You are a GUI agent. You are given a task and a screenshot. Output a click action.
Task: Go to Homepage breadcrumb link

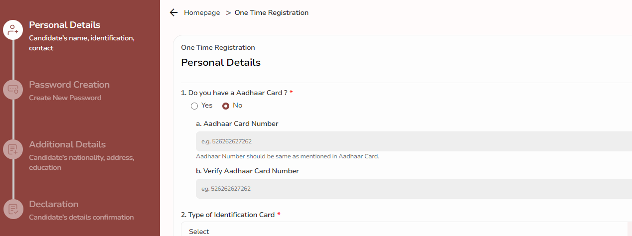(x=202, y=13)
